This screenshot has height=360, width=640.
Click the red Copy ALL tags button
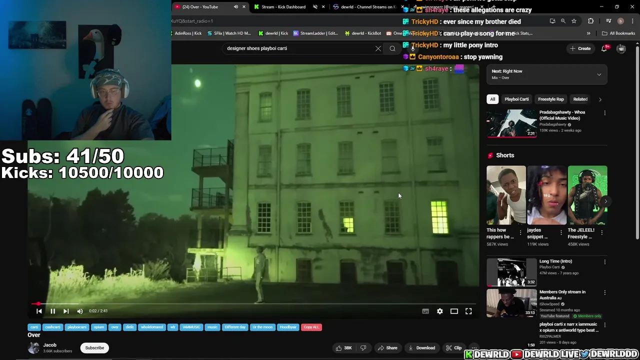311,327
